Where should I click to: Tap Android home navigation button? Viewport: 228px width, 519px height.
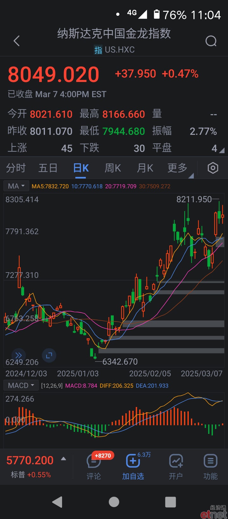pos(114,502)
